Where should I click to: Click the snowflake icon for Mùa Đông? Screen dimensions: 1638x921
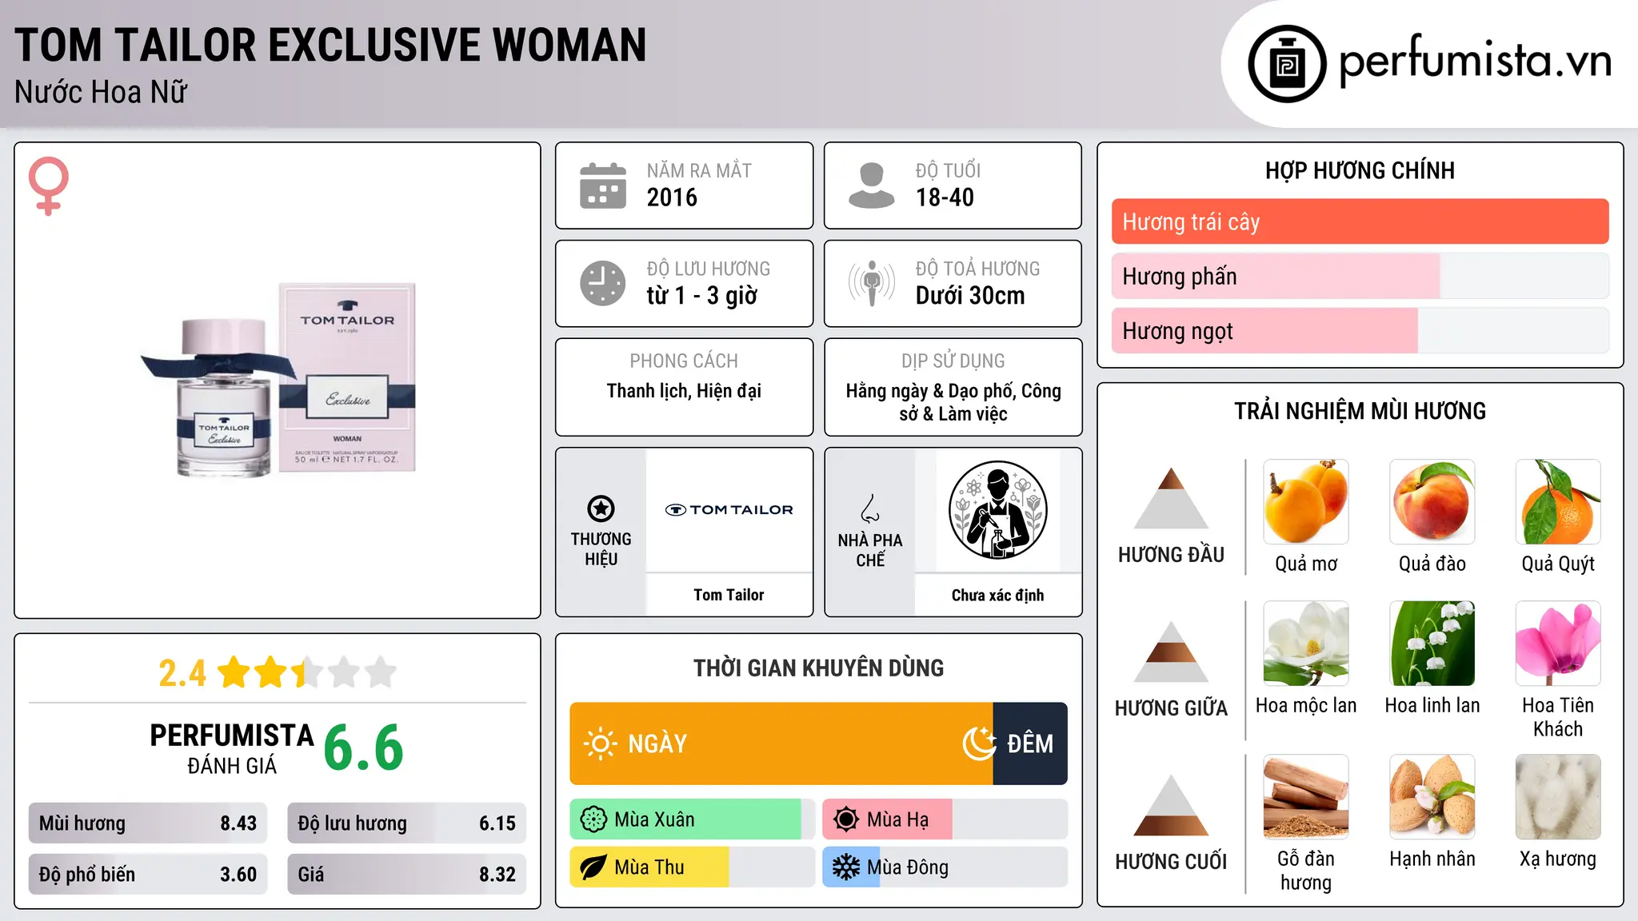(x=846, y=867)
